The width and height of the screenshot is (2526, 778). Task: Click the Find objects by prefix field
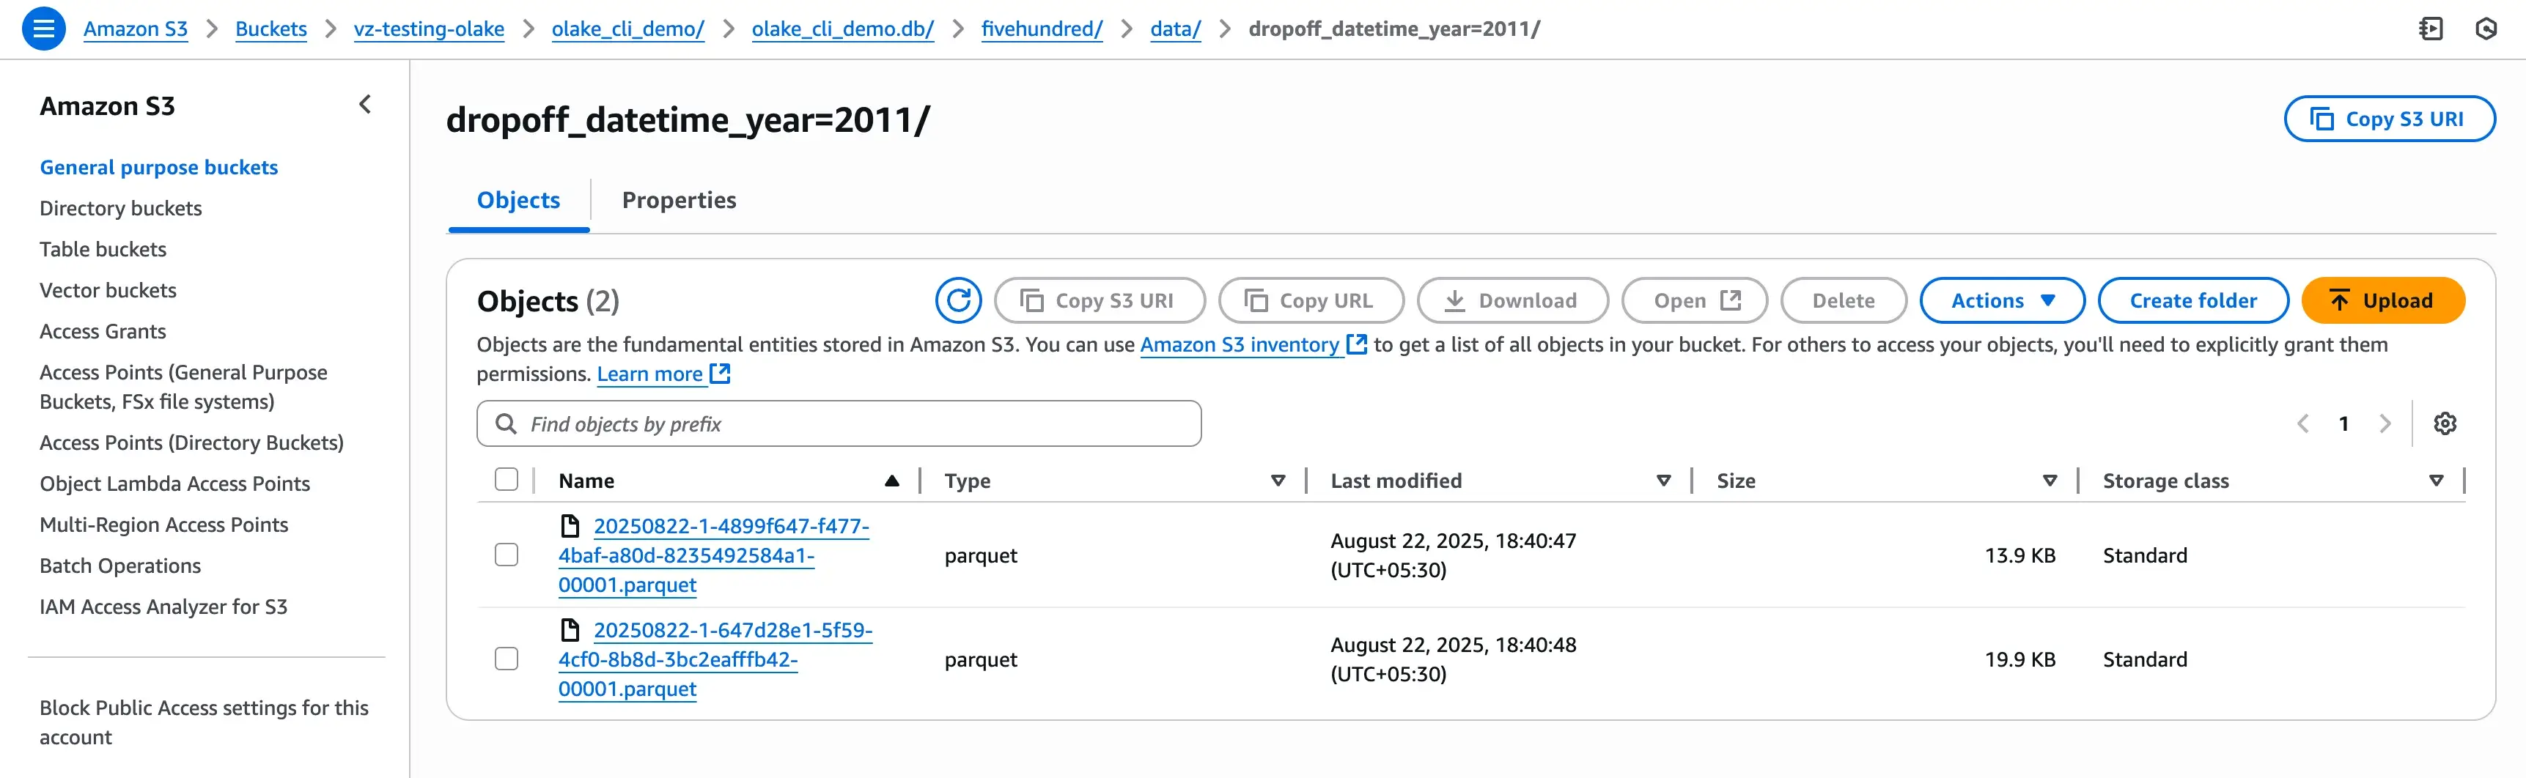[853, 423]
